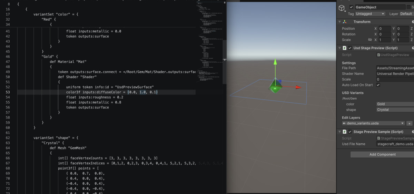Click the Shader Name field

pyautogui.click(x=395, y=74)
